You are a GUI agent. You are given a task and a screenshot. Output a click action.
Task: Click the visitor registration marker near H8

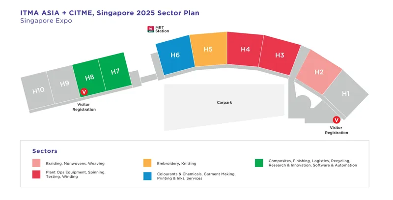(x=84, y=92)
